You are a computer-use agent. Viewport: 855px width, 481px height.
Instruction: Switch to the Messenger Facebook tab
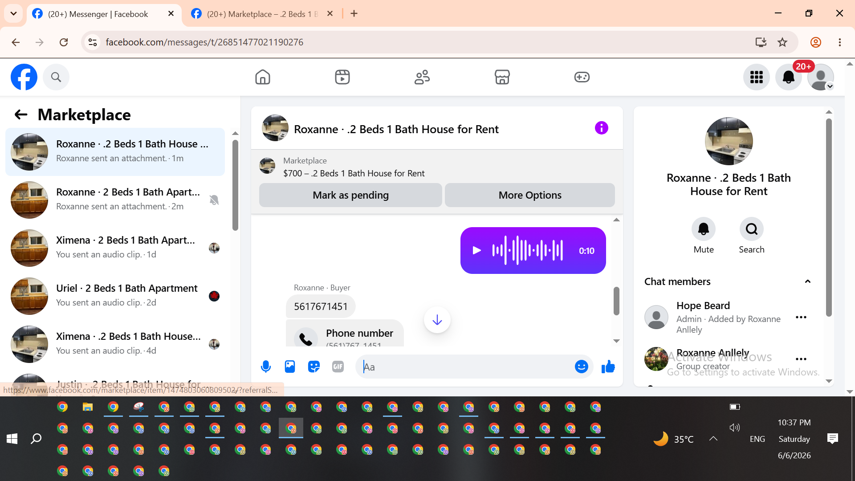pyautogui.click(x=98, y=14)
